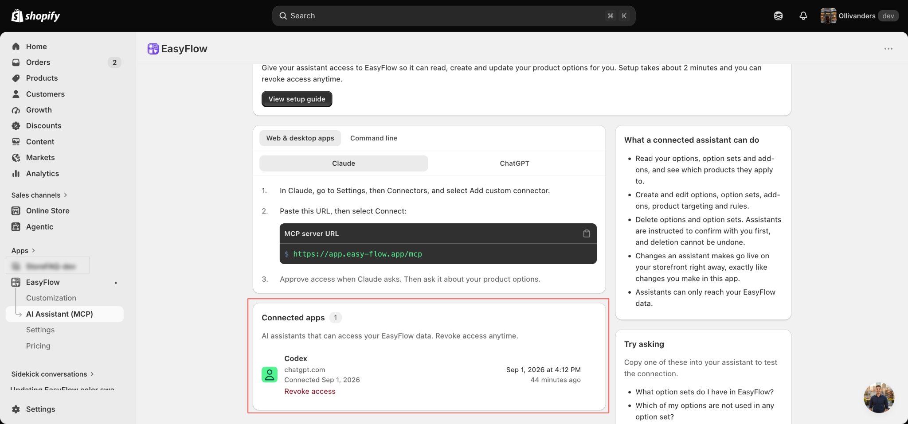Viewport: 908px width, 424px height.
Task: Open the blurred app entry above EasyFlow
Action: (x=48, y=266)
